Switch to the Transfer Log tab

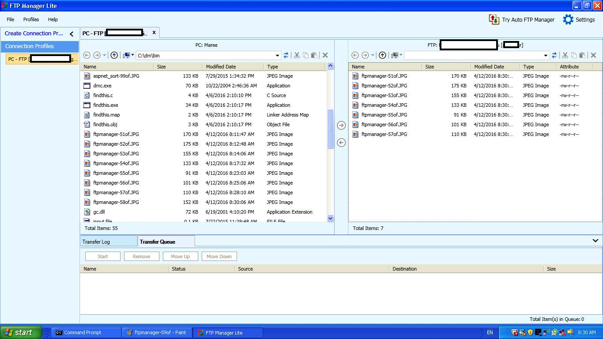click(x=96, y=242)
